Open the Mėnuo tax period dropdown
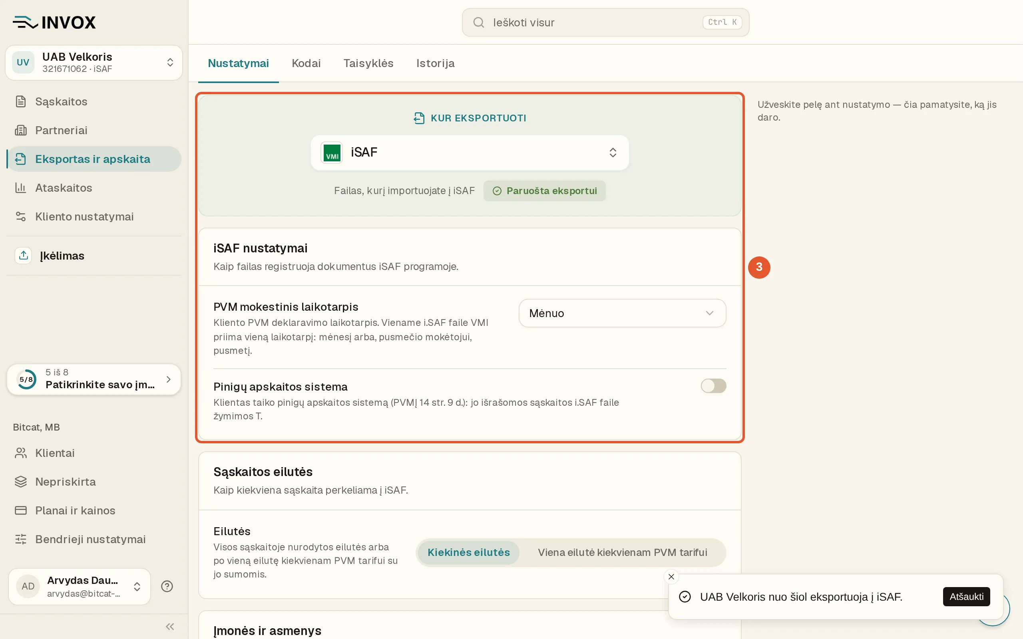 click(622, 313)
